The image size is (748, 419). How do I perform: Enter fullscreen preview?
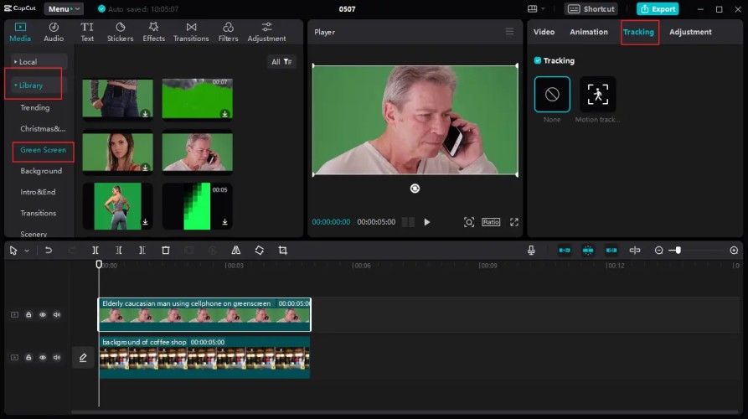[x=513, y=222]
